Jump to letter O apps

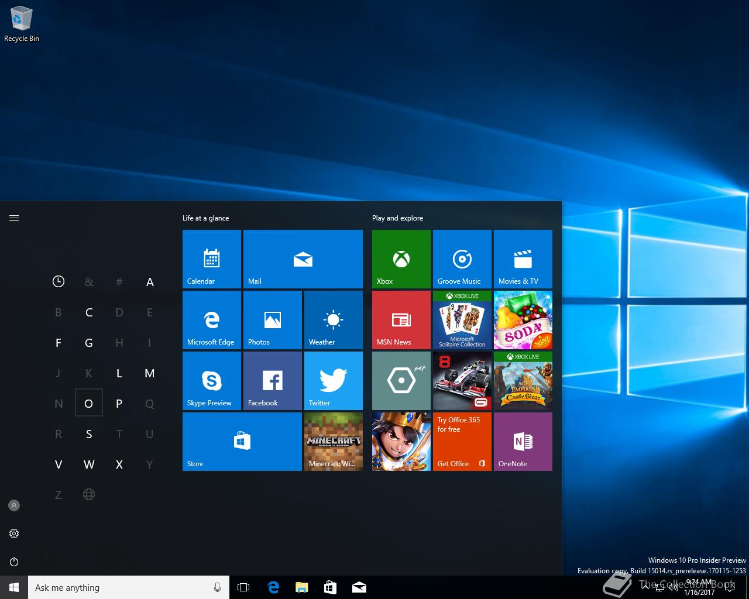point(89,403)
